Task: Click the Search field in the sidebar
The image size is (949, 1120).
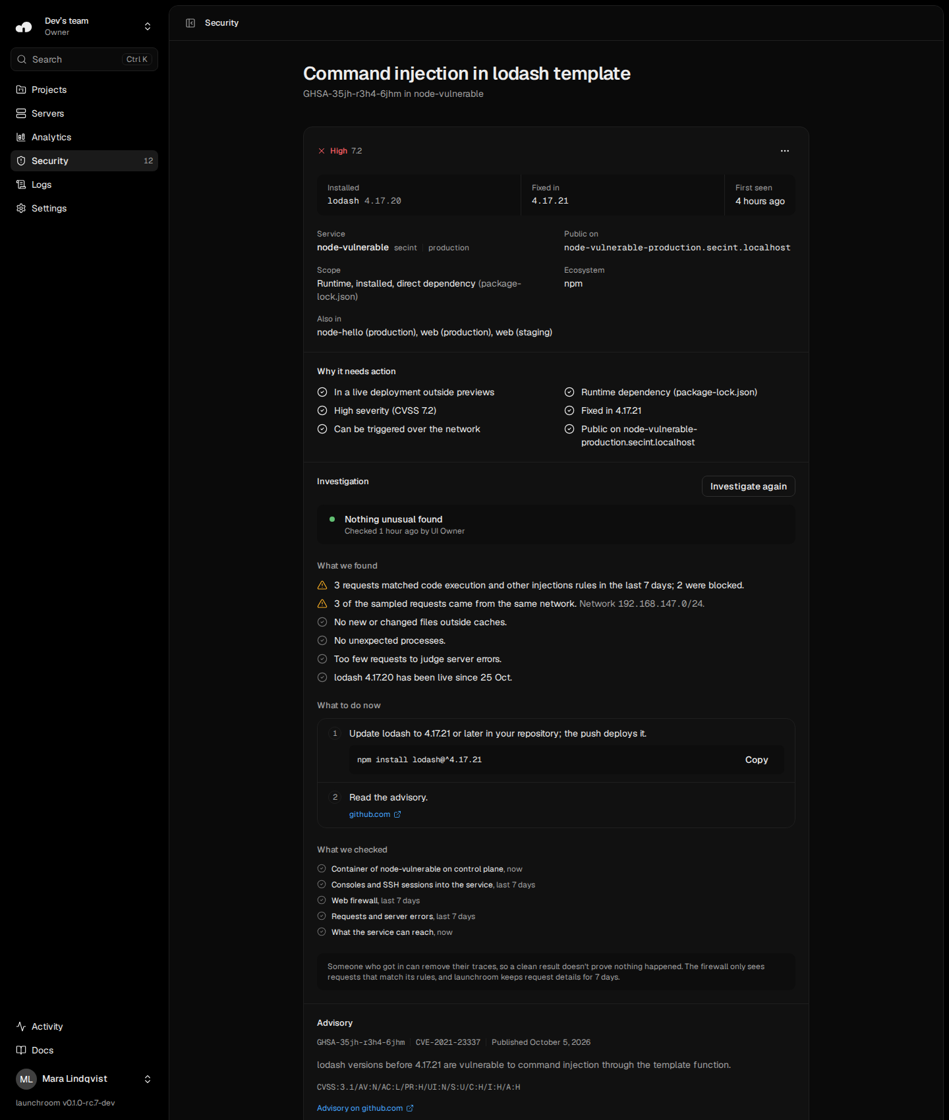Action: pos(84,59)
